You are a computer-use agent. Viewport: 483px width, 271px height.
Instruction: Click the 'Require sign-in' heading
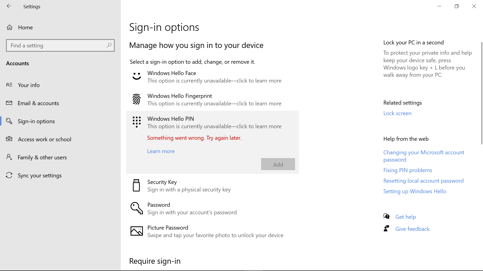[155, 261]
